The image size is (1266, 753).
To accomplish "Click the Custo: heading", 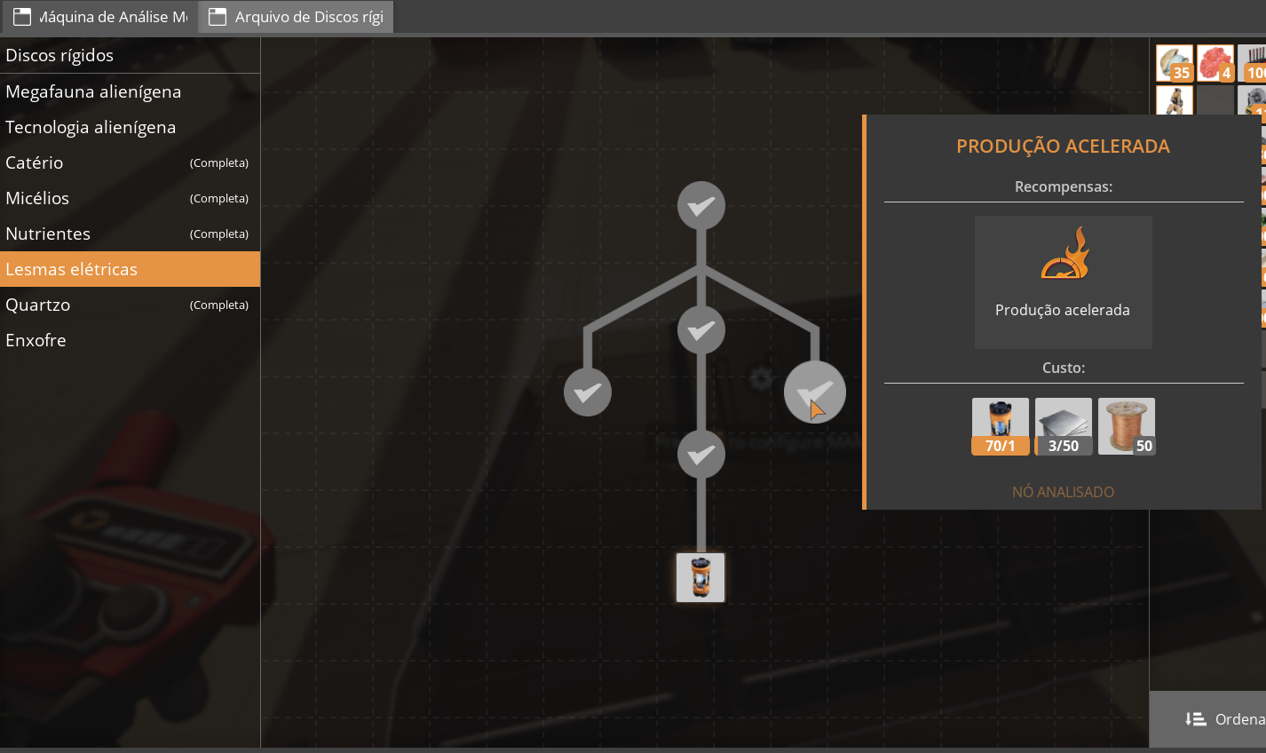I will [1064, 368].
